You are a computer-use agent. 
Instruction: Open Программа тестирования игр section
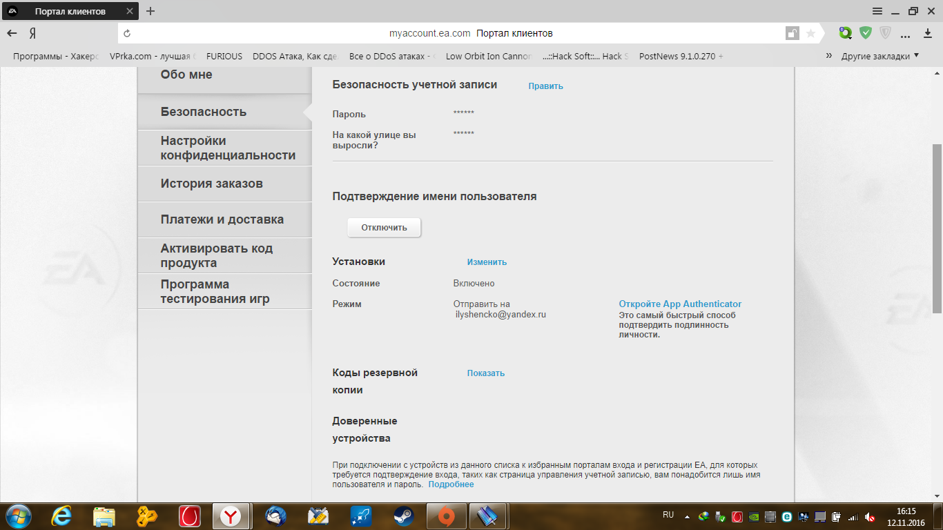pos(225,291)
